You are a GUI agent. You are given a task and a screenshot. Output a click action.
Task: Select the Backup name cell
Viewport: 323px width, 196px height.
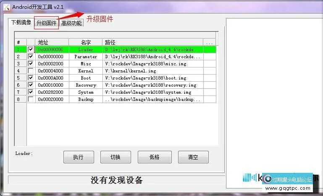86,99
